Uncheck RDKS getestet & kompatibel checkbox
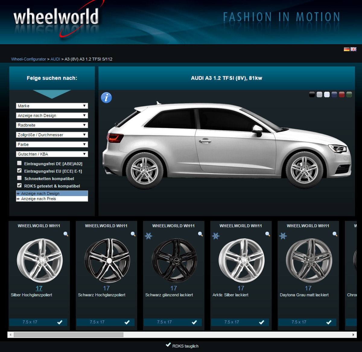Viewport: 362px width, 352px height. 19,185
